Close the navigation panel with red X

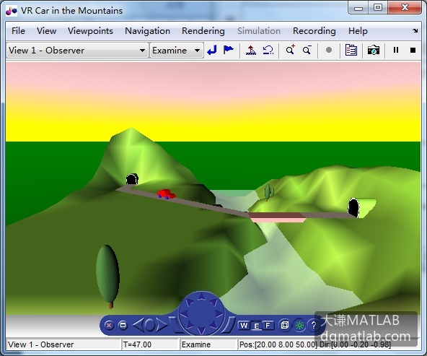pos(109,325)
